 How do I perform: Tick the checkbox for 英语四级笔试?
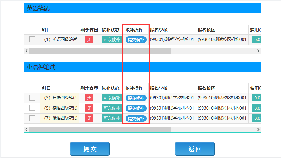32,39
